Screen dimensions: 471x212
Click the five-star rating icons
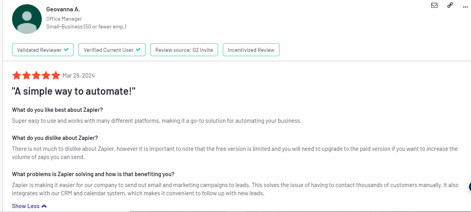(36, 75)
